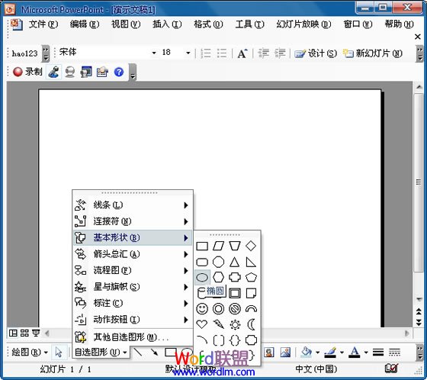Viewport: 427px width, 380px height.
Task: Click the 设计 Design button
Action: [x=316, y=53]
